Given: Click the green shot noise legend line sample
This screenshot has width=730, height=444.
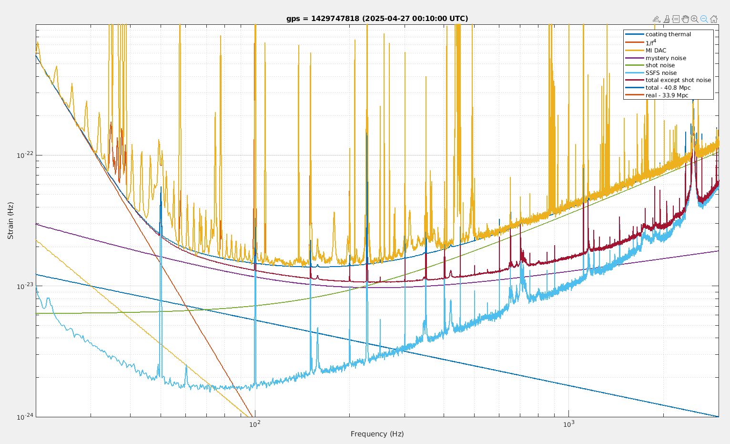Looking at the screenshot, I should pos(634,65).
